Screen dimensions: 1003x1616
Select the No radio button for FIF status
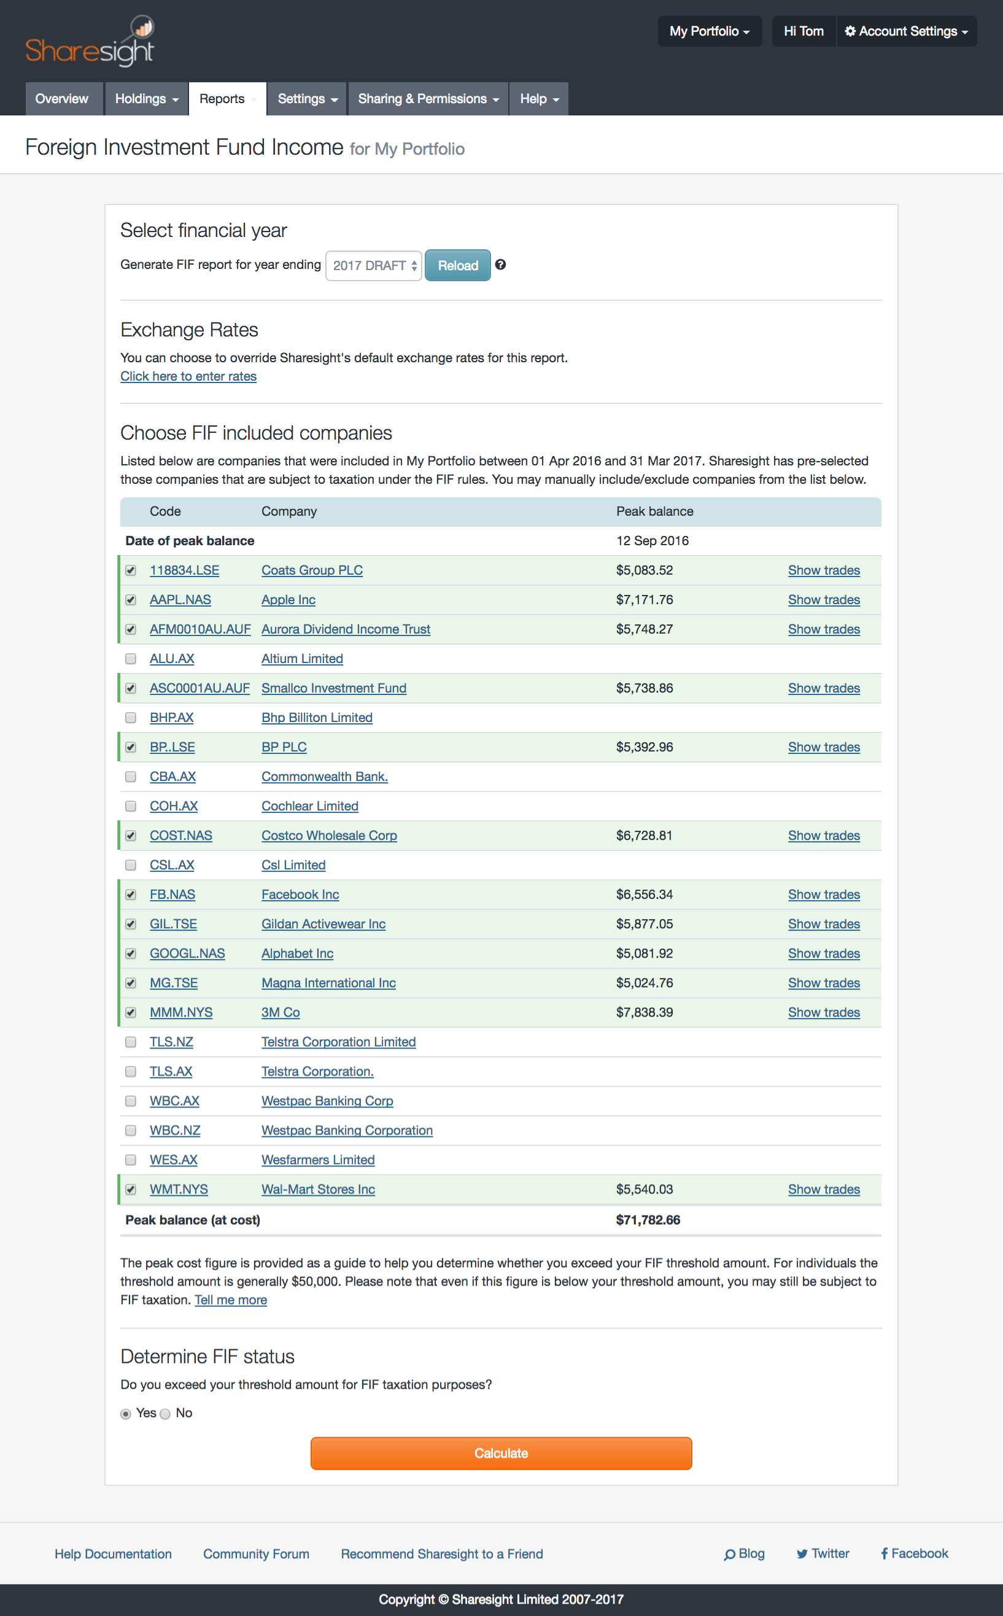pyautogui.click(x=165, y=1413)
